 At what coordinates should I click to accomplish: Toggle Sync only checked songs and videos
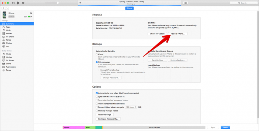click(x=97, y=100)
